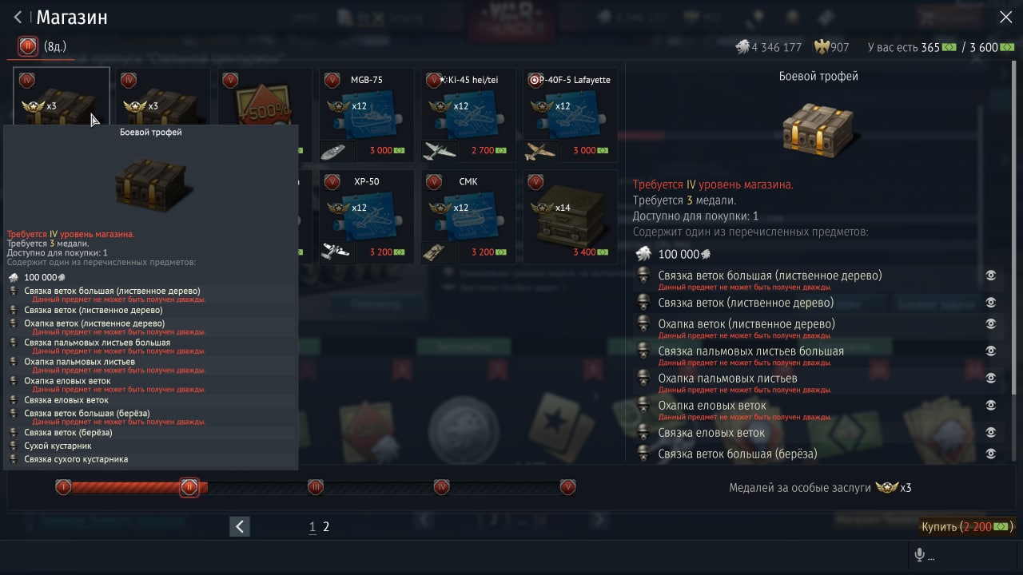1023x575 pixels.
Task: Go to previous shop page arrow
Action: 240,526
